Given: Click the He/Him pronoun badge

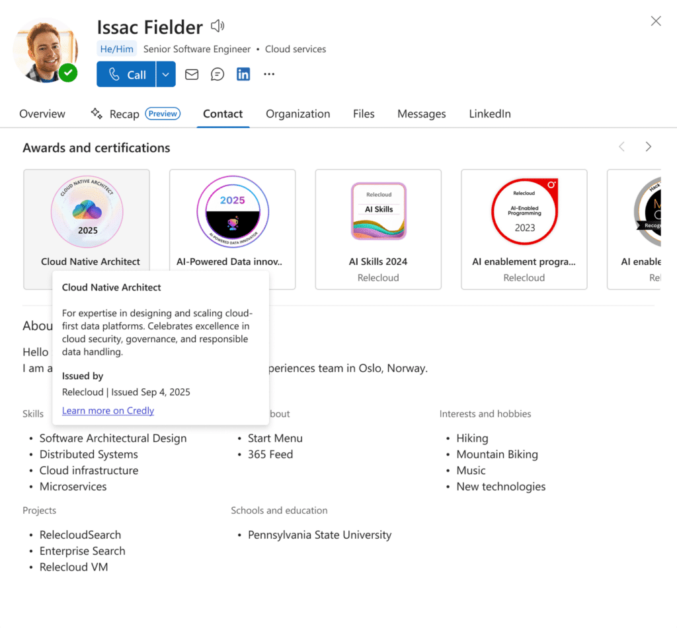Looking at the screenshot, I should coord(116,49).
